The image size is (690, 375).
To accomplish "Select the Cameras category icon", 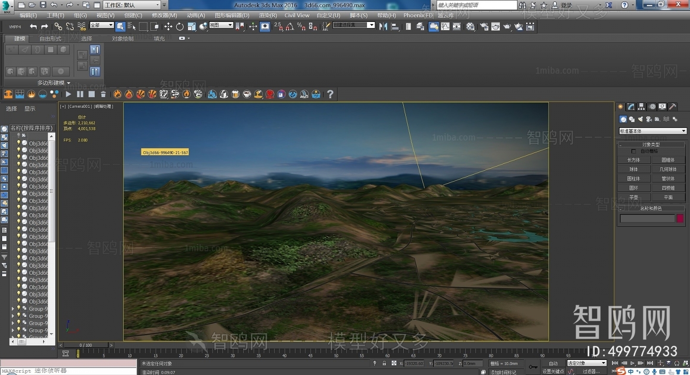I will click(x=649, y=119).
